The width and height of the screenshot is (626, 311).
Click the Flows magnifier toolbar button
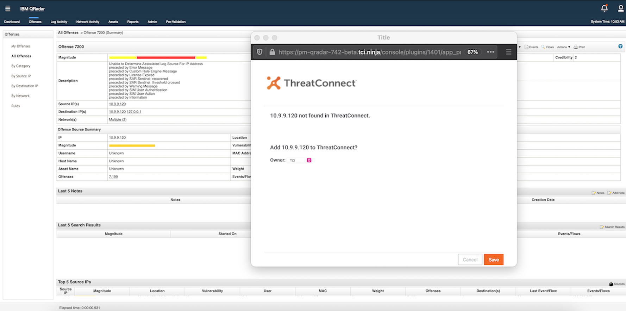[547, 47]
